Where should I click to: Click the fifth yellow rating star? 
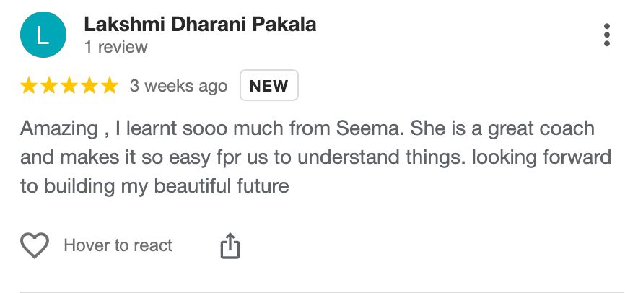tap(109, 87)
